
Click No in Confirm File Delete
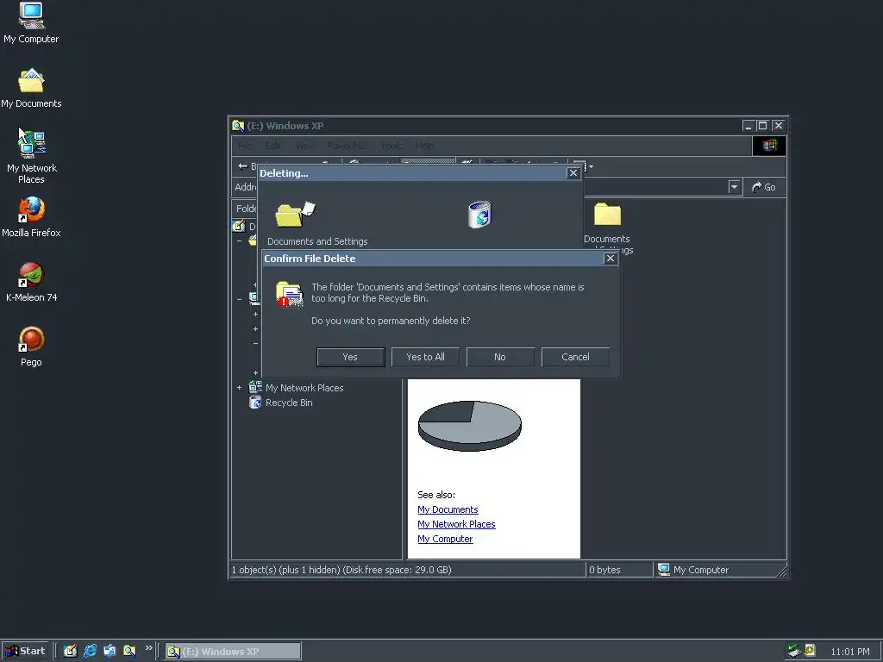coord(500,357)
